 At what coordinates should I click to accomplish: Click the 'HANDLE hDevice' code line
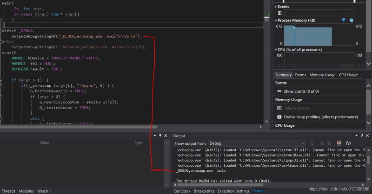point(56,58)
